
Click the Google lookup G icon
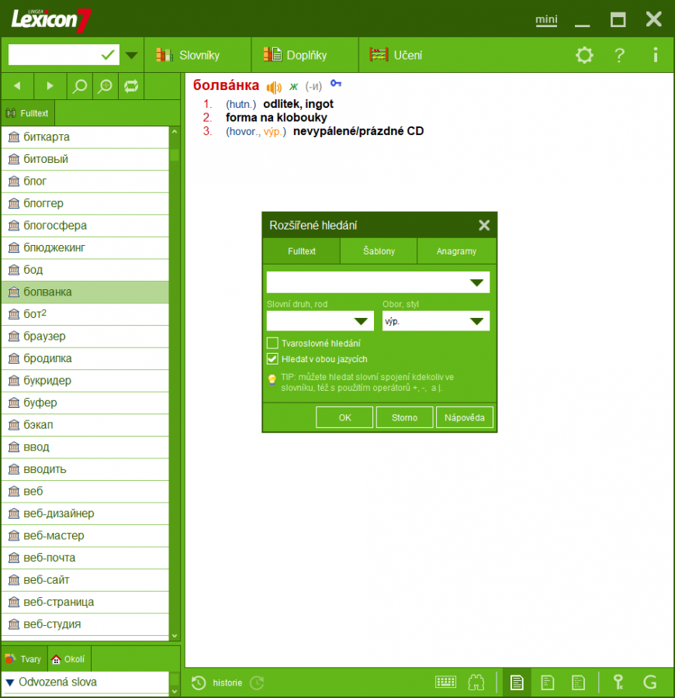[x=650, y=682]
